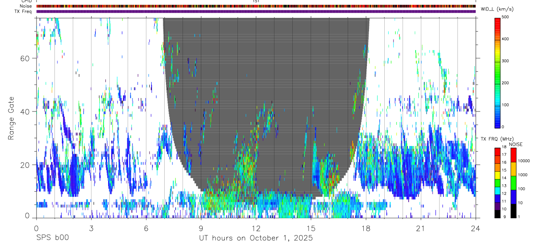This screenshot has height=247, width=535.
Task: Click the Range Gate y-axis title
Action: 11,118
